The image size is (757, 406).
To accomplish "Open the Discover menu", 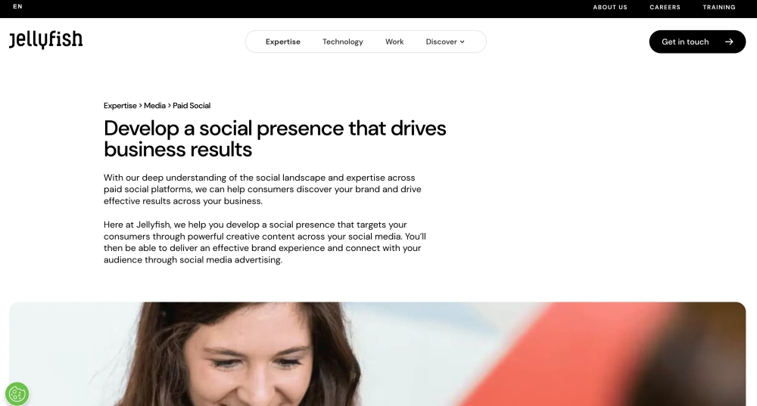I will click(445, 42).
